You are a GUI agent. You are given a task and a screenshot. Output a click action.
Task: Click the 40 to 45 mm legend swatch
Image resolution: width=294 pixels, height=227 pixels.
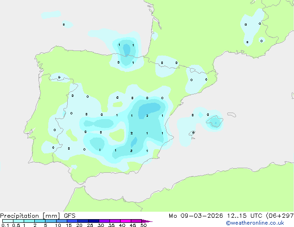pos(126,221)
